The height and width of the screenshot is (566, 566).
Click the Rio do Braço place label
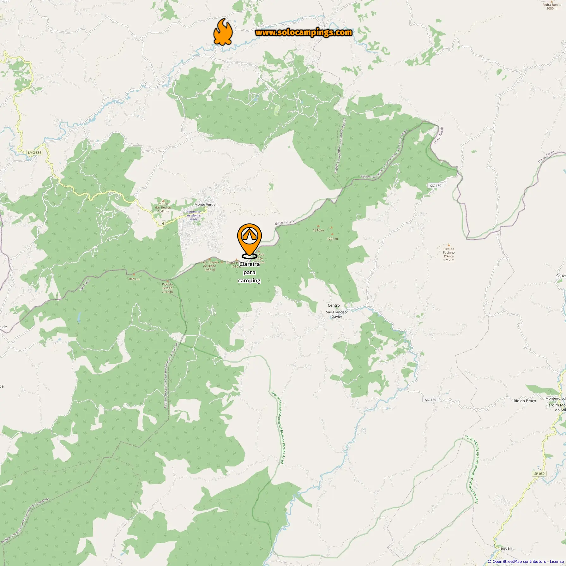pyautogui.click(x=525, y=401)
